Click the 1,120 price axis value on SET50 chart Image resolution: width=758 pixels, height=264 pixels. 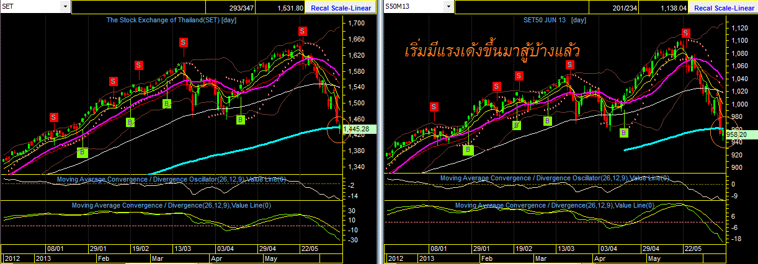coord(740,28)
